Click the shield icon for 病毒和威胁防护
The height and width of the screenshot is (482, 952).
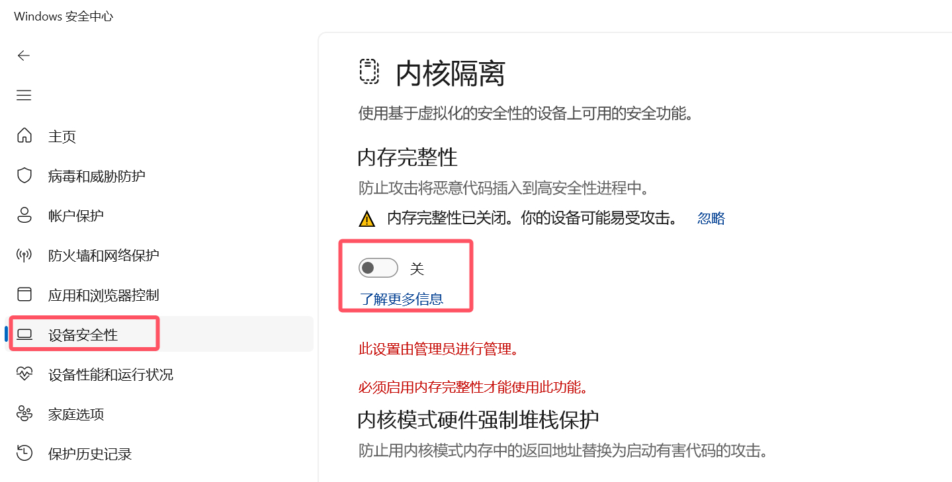(x=24, y=176)
